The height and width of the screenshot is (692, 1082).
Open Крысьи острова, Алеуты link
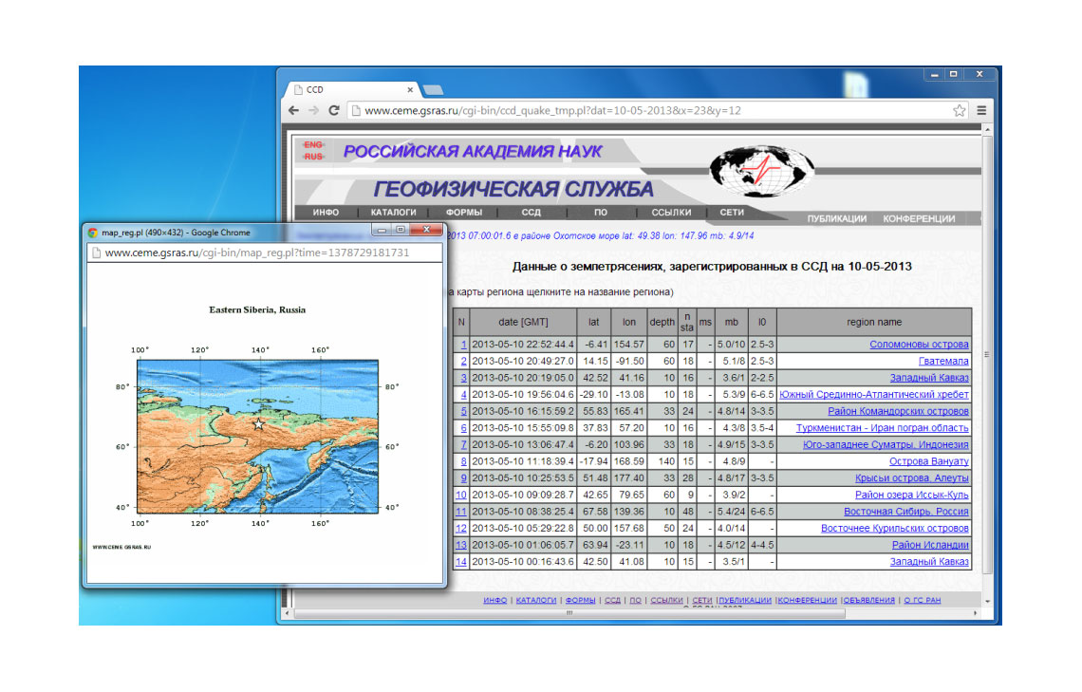[x=911, y=478]
